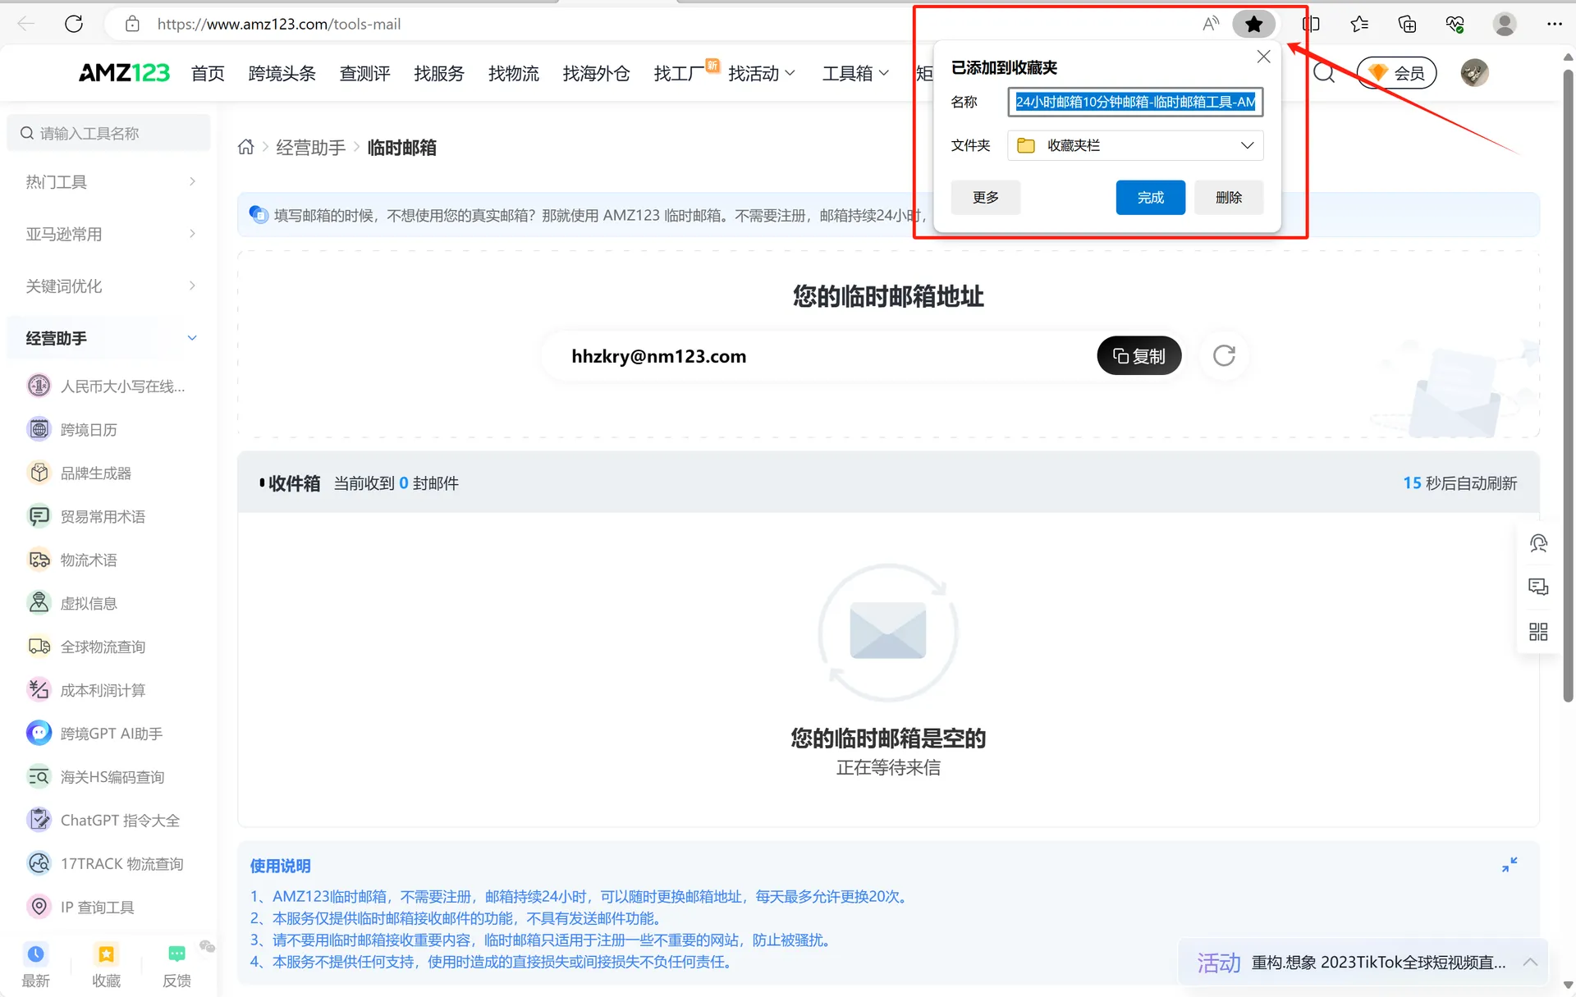Collapse the usage instructions panel
Screen dimensions: 1576x997
1510,865
